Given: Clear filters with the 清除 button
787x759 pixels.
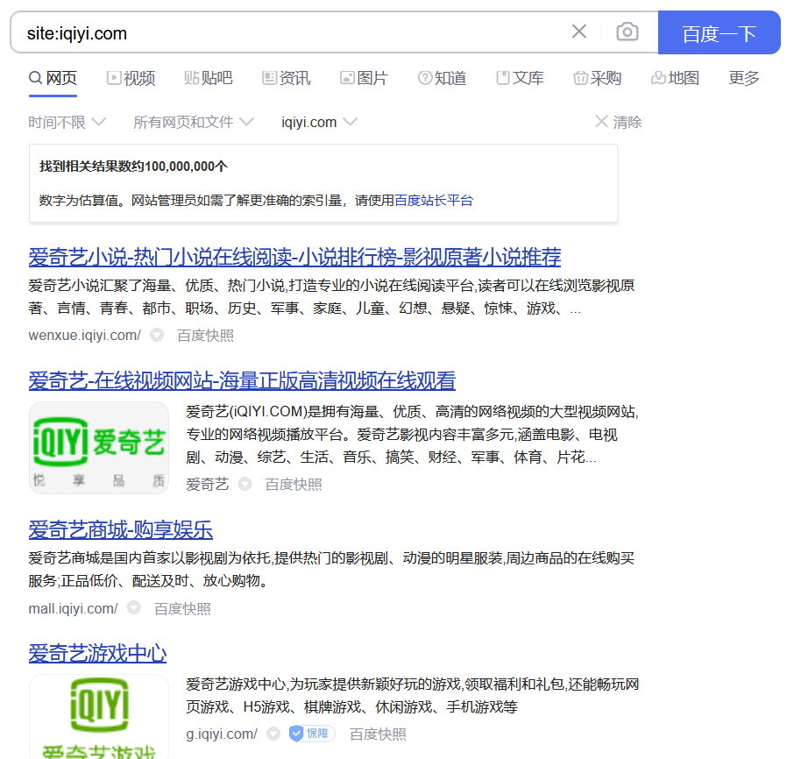Looking at the screenshot, I should click(x=618, y=122).
